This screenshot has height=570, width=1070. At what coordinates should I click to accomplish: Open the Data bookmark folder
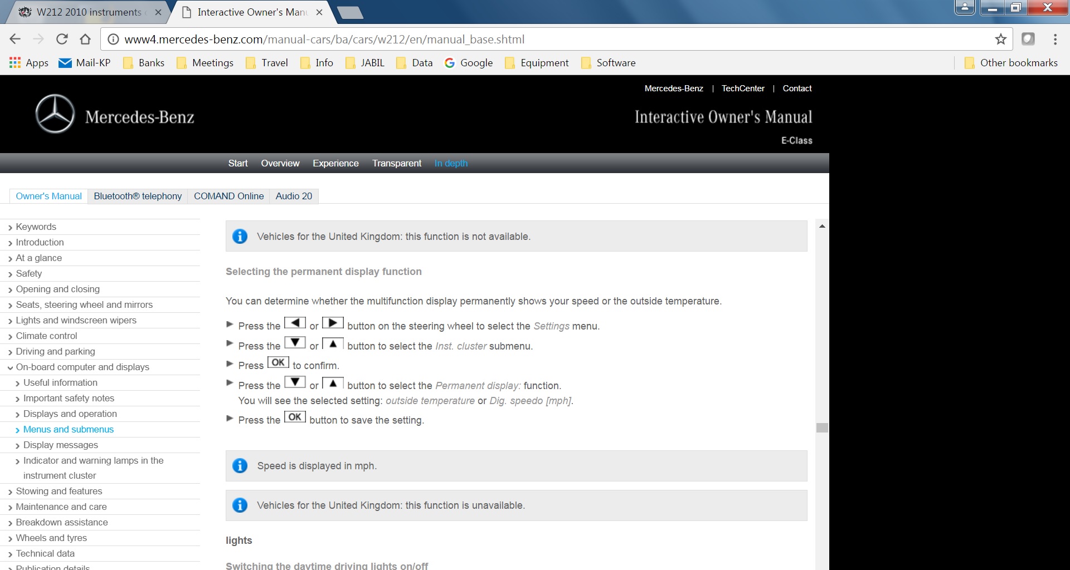(415, 63)
